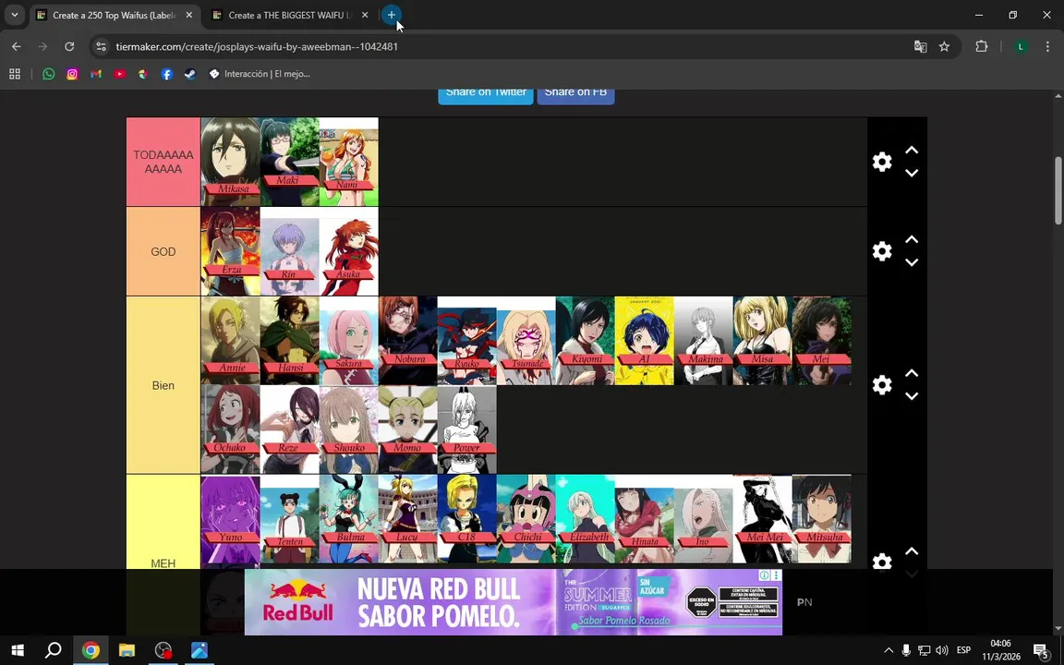Bookmark this page with star

coord(944,46)
